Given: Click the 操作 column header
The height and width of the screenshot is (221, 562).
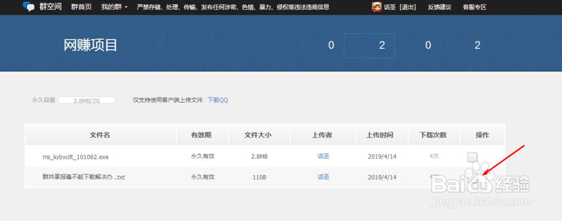Looking at the screenshot, I should [482, 135].
